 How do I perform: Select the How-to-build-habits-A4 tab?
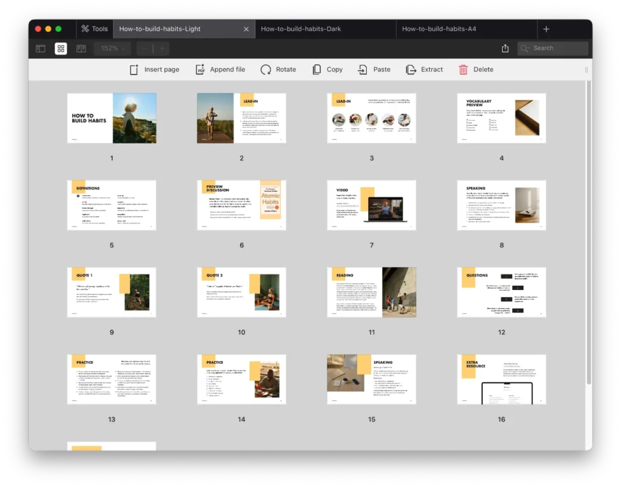point(439,28)
